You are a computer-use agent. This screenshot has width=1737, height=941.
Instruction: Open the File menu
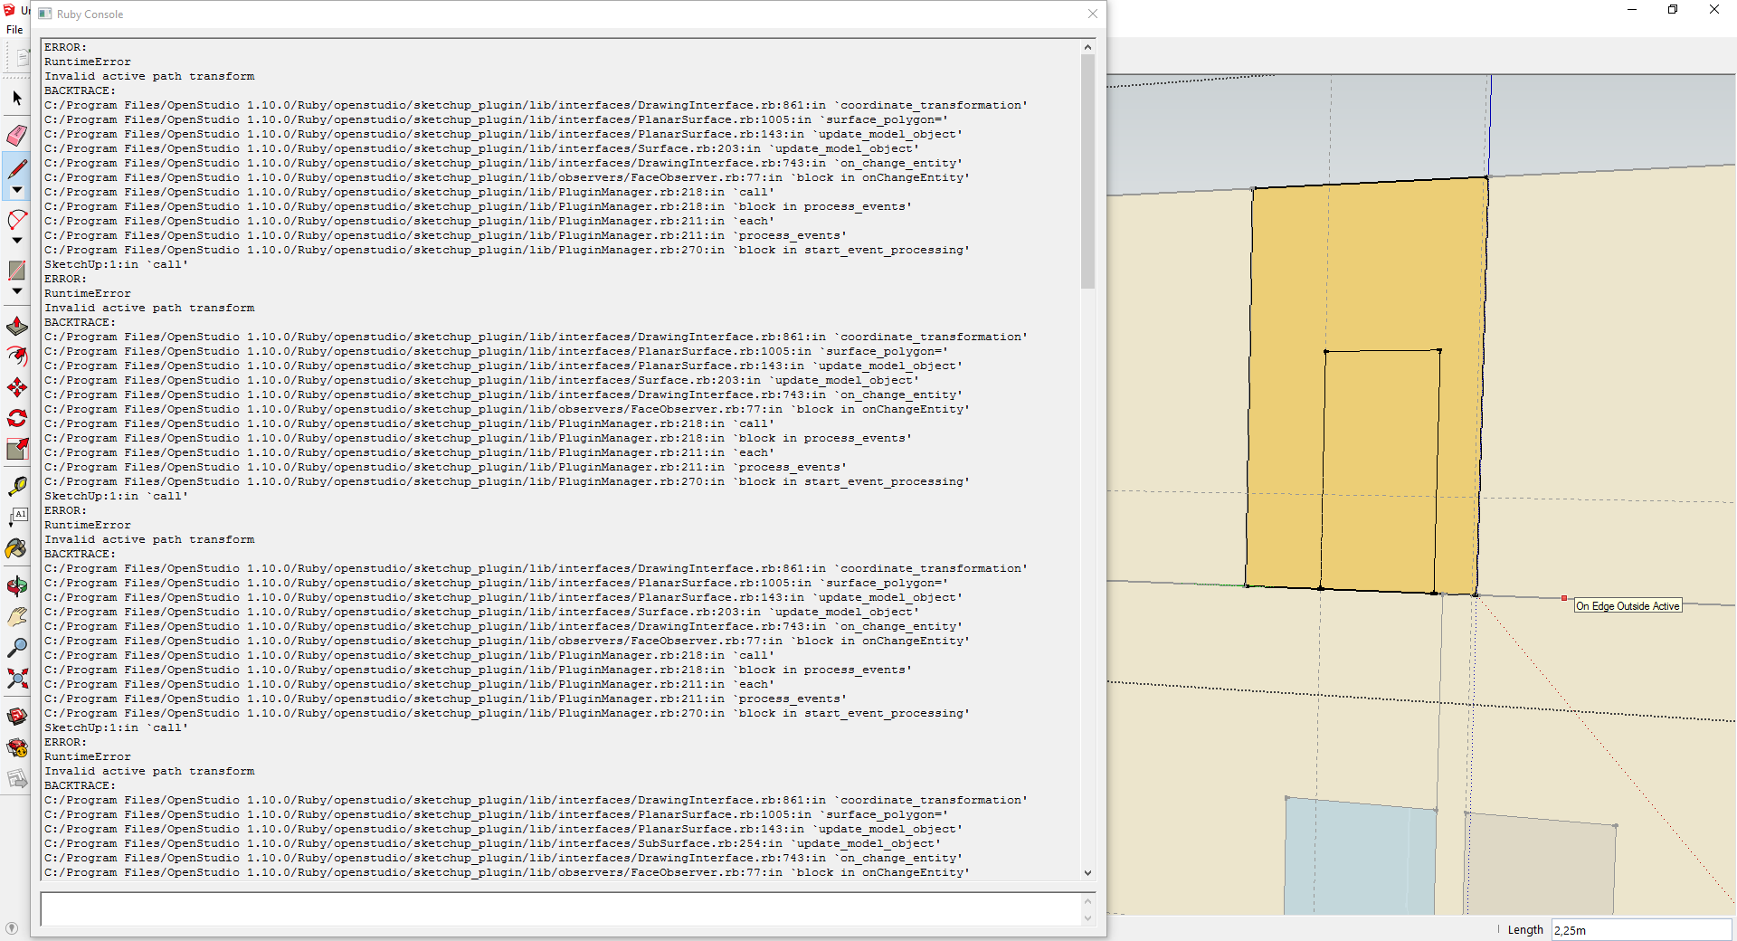click(14, 30)
